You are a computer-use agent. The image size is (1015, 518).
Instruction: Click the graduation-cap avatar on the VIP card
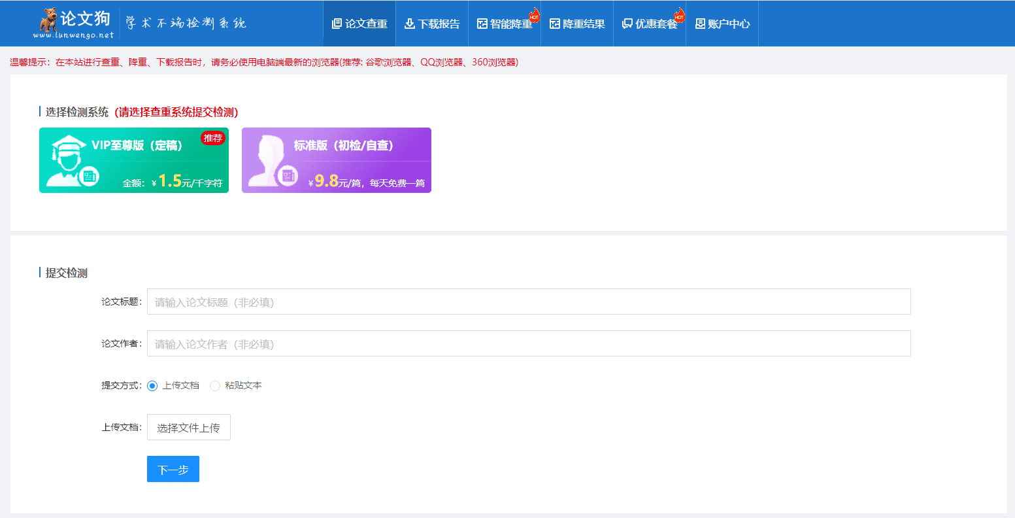tap(68, 158)
